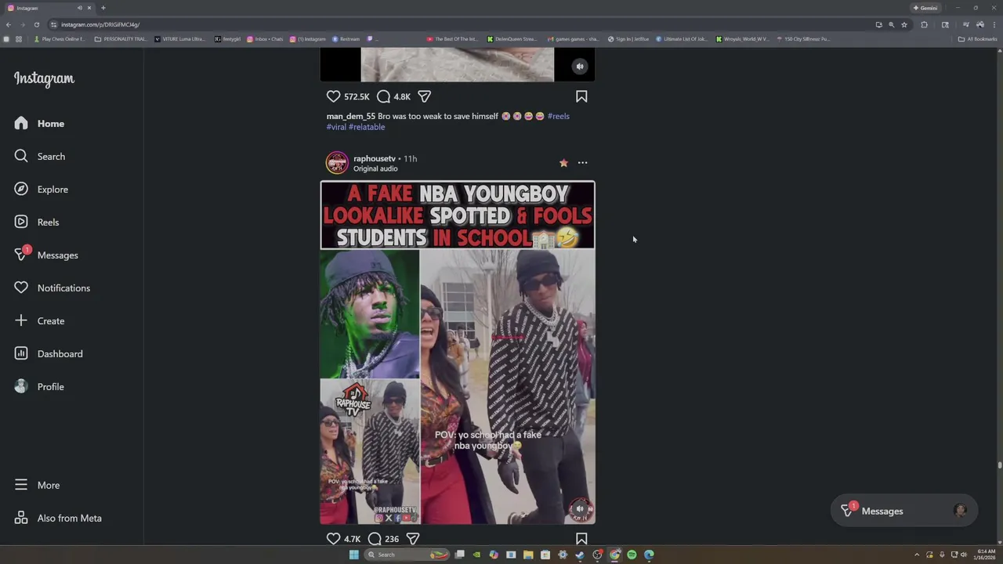Open The Best Of The Int... bookmark
The width and height of the screenshot is (1003, 564).
coord(452,38)
